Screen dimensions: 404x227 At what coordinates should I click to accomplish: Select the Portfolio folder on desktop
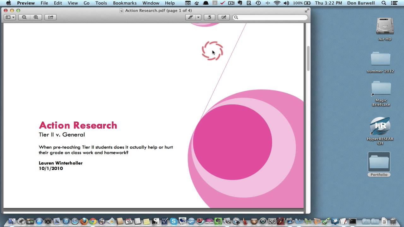(x=379, y=164)
